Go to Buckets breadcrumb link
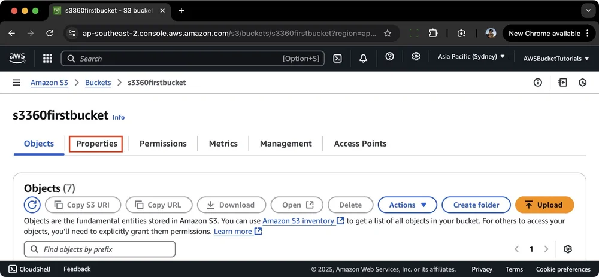 pyautogui.click(x=98, y=83)
